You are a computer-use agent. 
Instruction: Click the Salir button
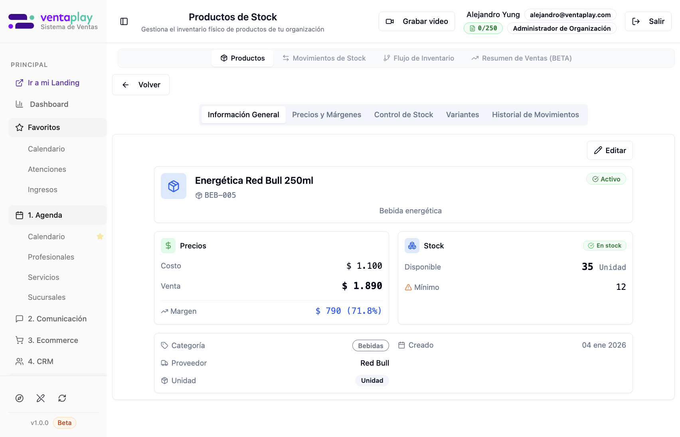[648, 22]
